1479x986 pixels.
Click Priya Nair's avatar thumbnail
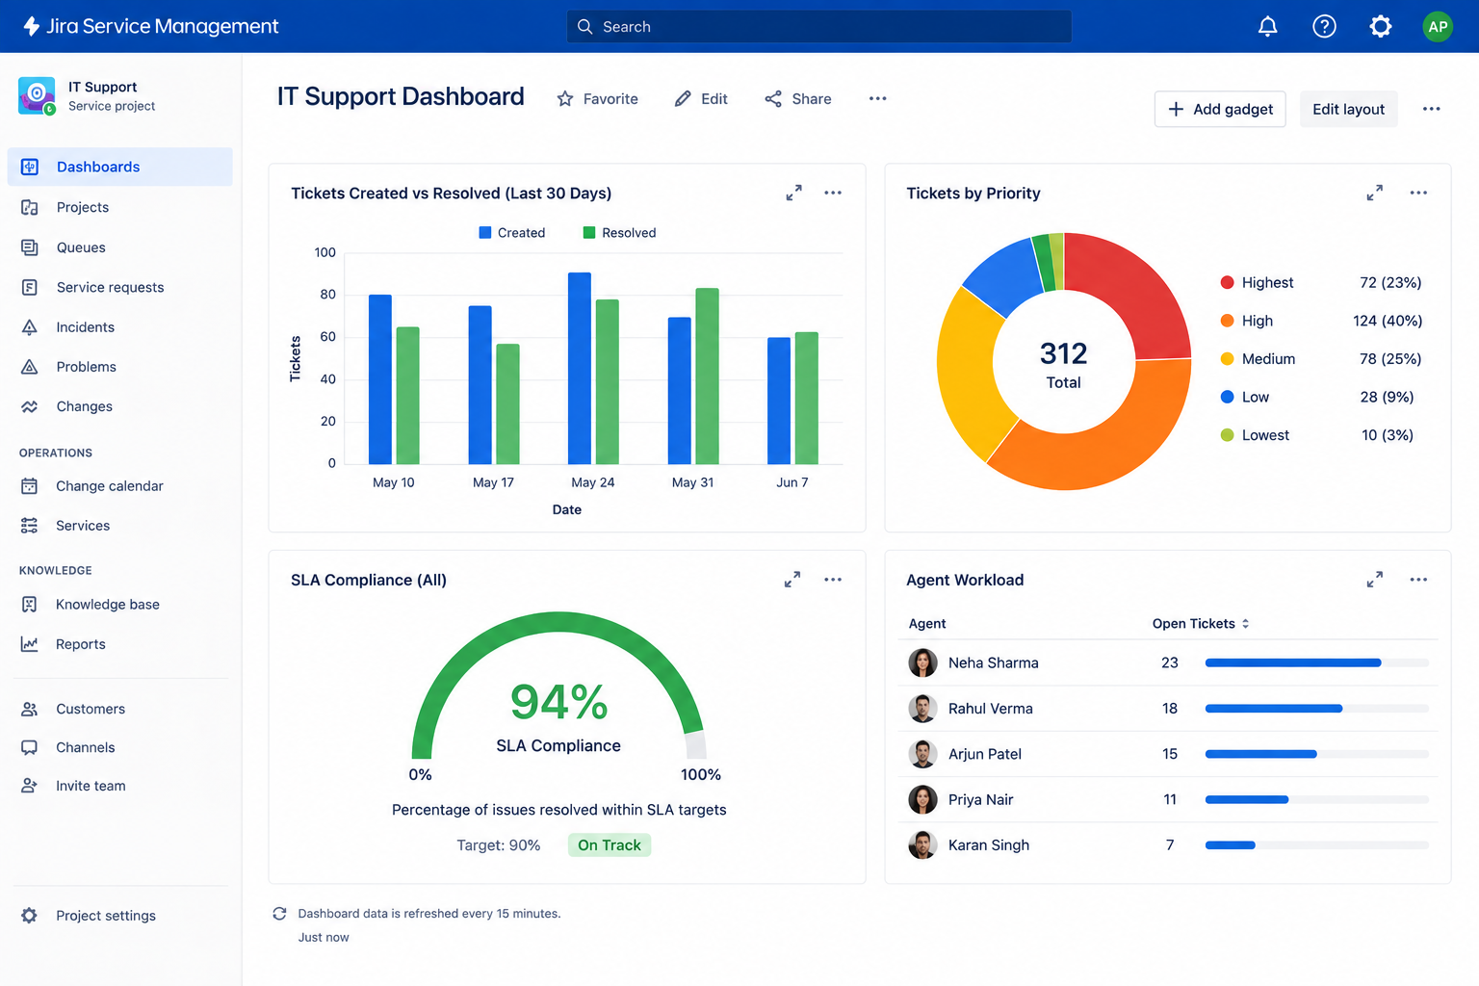pyautogui.click(x=922, y=799)
